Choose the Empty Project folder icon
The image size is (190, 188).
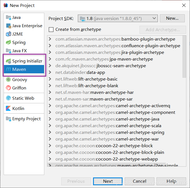[8, 119]
